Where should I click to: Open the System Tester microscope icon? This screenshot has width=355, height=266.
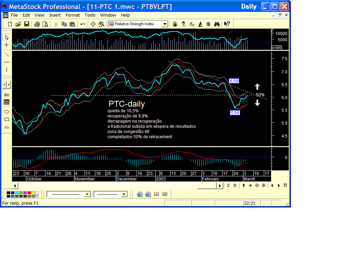pos(200,24)
